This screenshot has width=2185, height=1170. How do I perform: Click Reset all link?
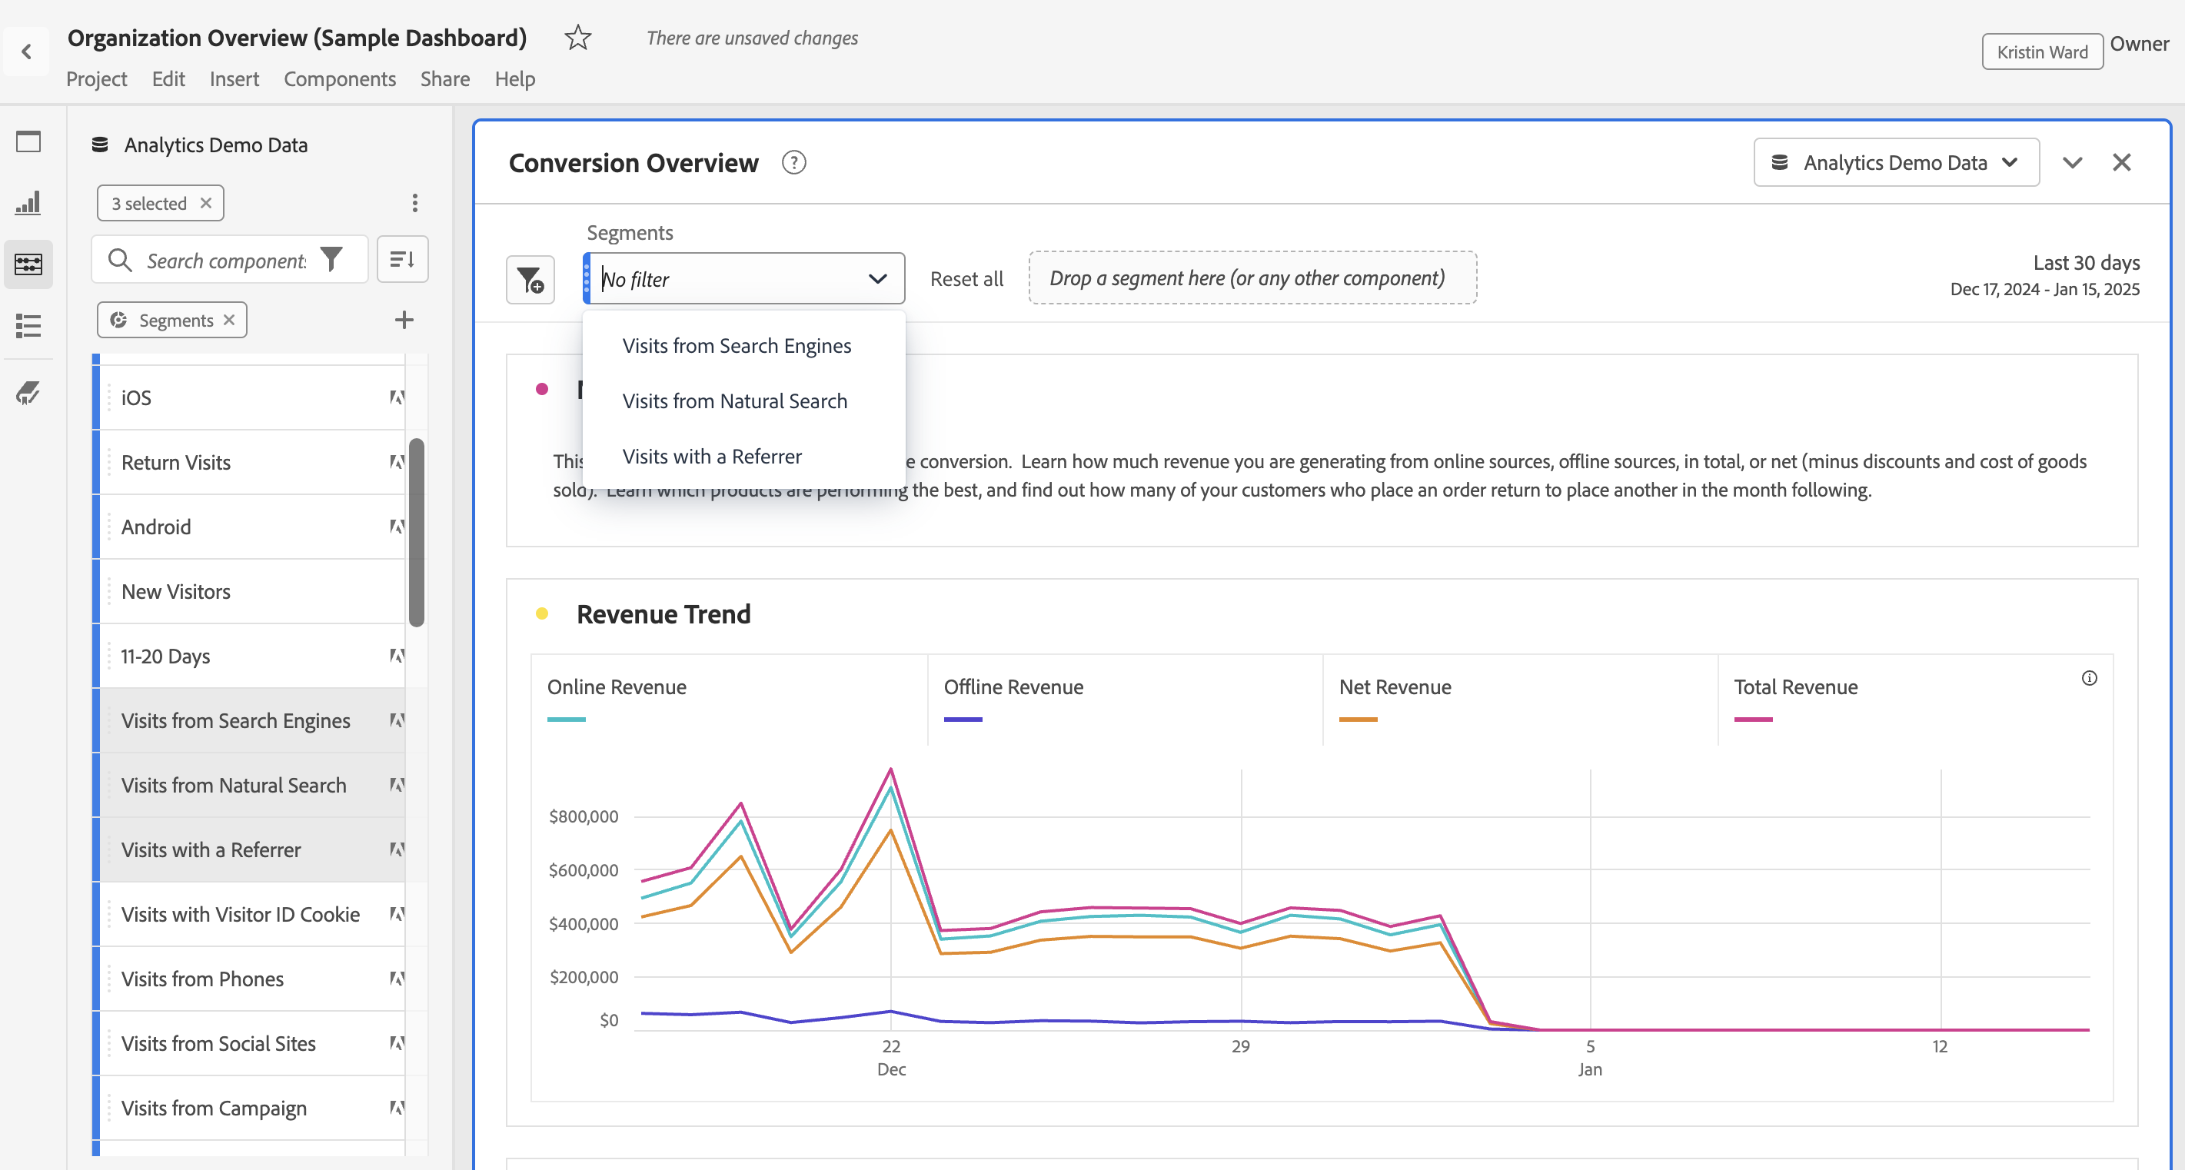966,279
